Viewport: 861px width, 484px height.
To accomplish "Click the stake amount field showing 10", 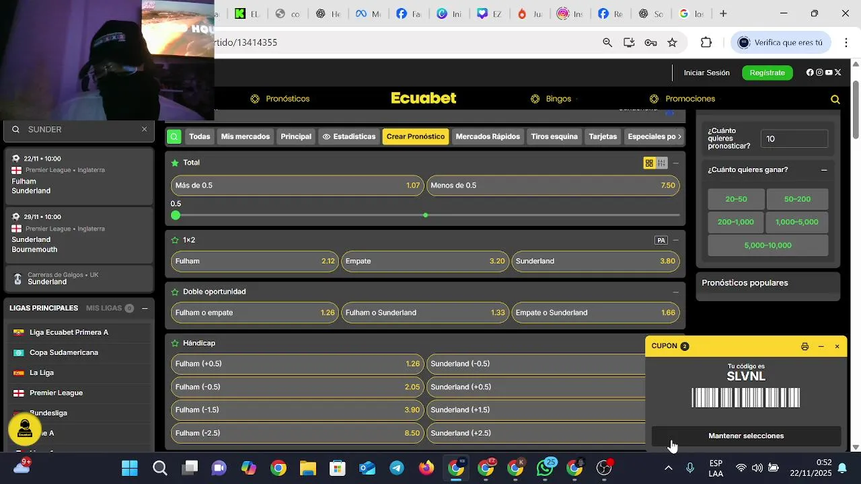I will click(794, 138).
